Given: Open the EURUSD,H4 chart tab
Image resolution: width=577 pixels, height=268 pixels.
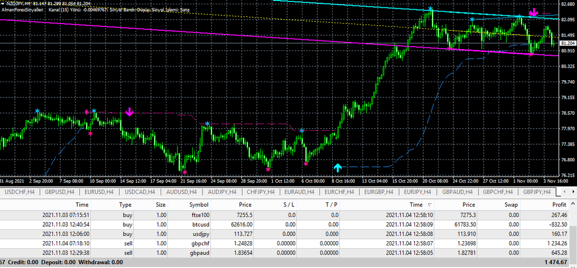Looking at the screenshot, I should click(99, 192).
